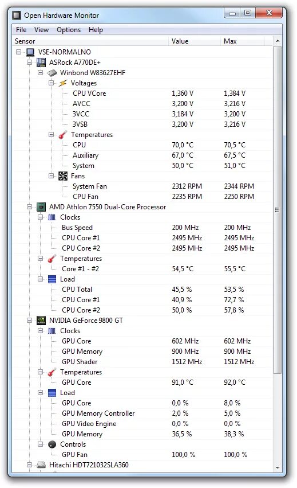Click the Hitachi hard drive icon
297x488 pixels.
pos(41,465)
